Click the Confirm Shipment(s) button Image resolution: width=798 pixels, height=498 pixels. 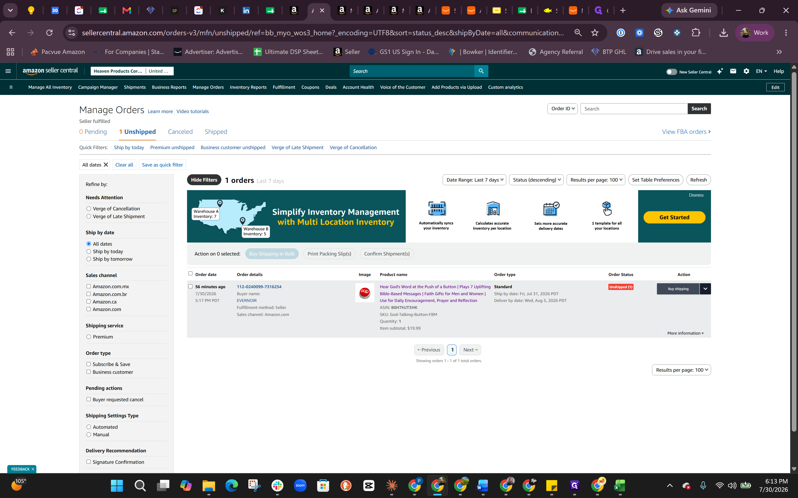click(387, 254)
